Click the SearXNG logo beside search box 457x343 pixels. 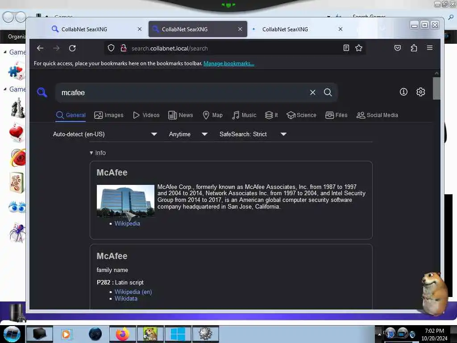[42, 92]
